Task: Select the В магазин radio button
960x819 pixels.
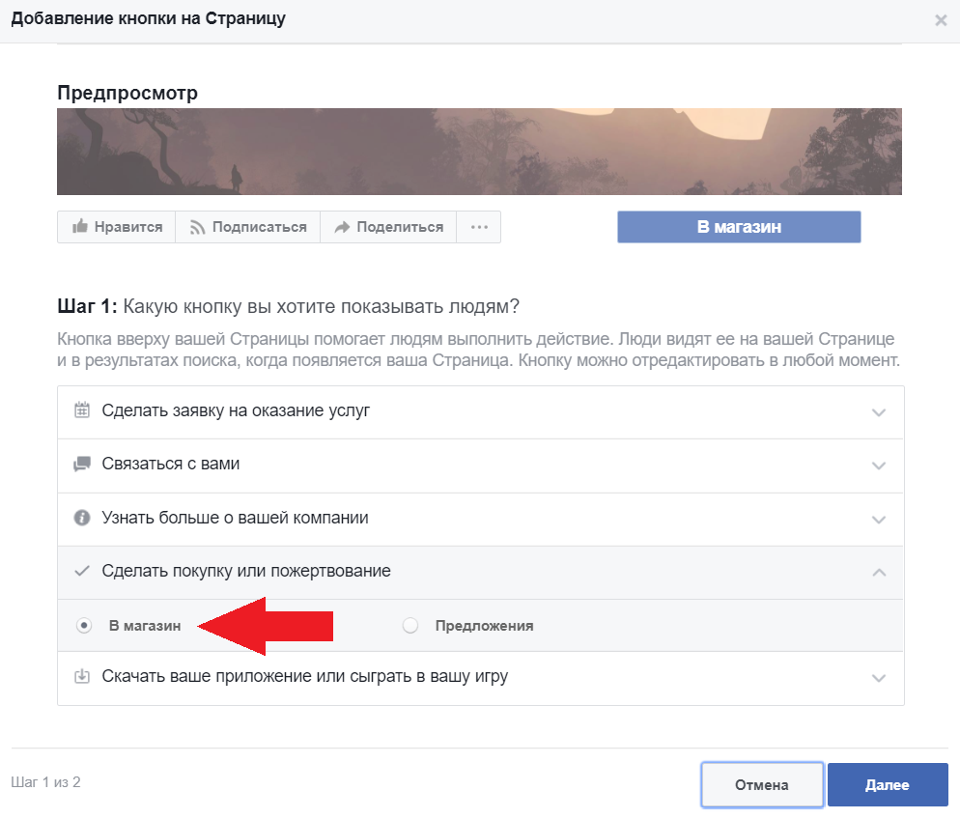Action: click(84, 626)
